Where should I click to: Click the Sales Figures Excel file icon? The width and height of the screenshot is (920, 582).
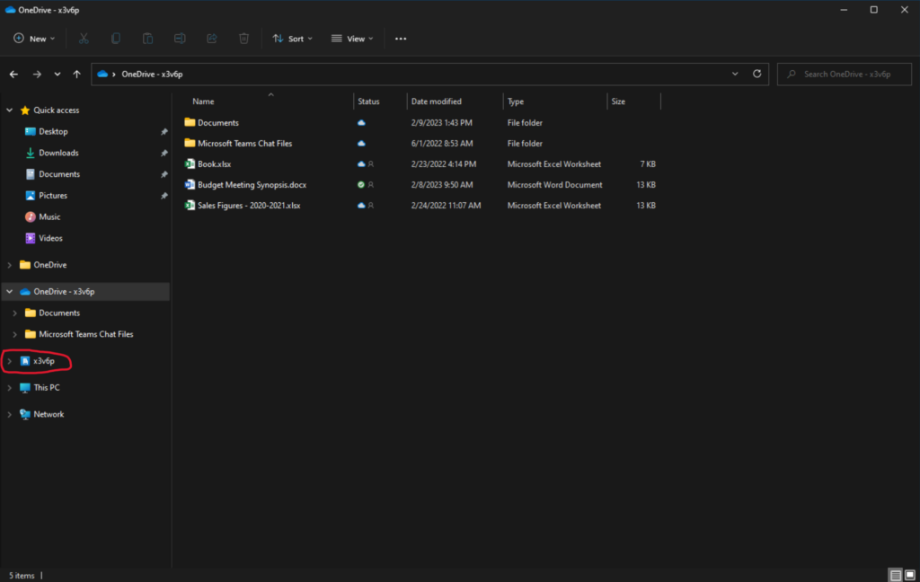(x=190, y=206)
